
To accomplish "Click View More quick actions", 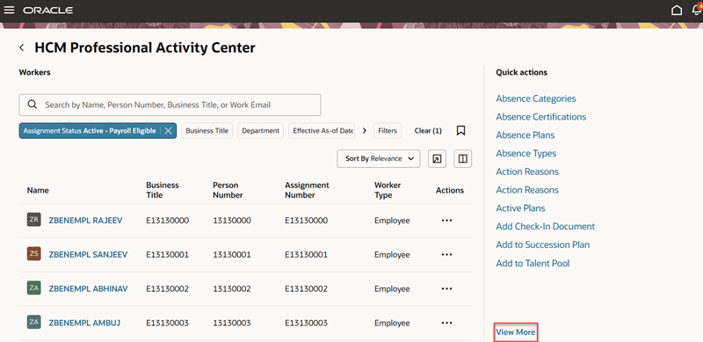I will pos(516,332).
